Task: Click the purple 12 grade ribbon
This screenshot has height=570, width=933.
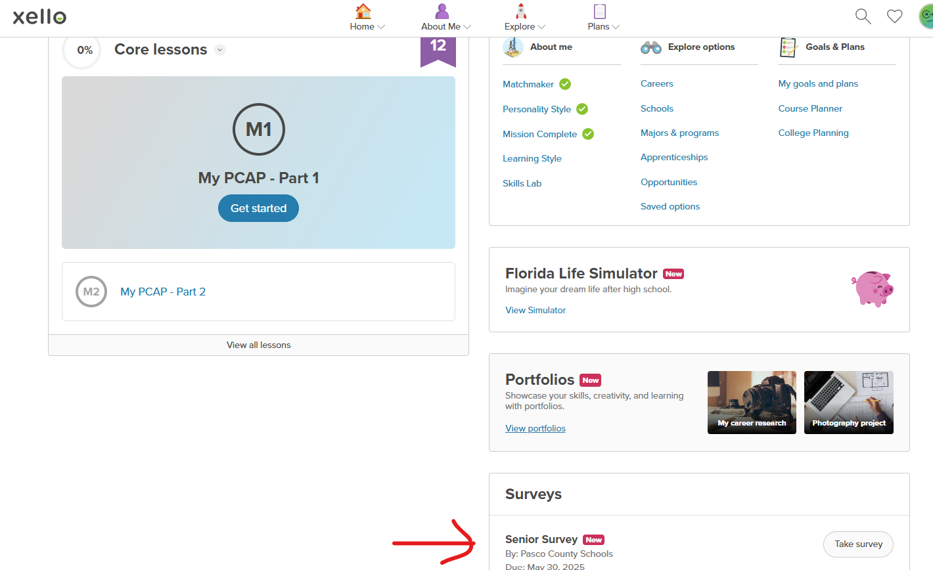Action: [x=438, y=52]
